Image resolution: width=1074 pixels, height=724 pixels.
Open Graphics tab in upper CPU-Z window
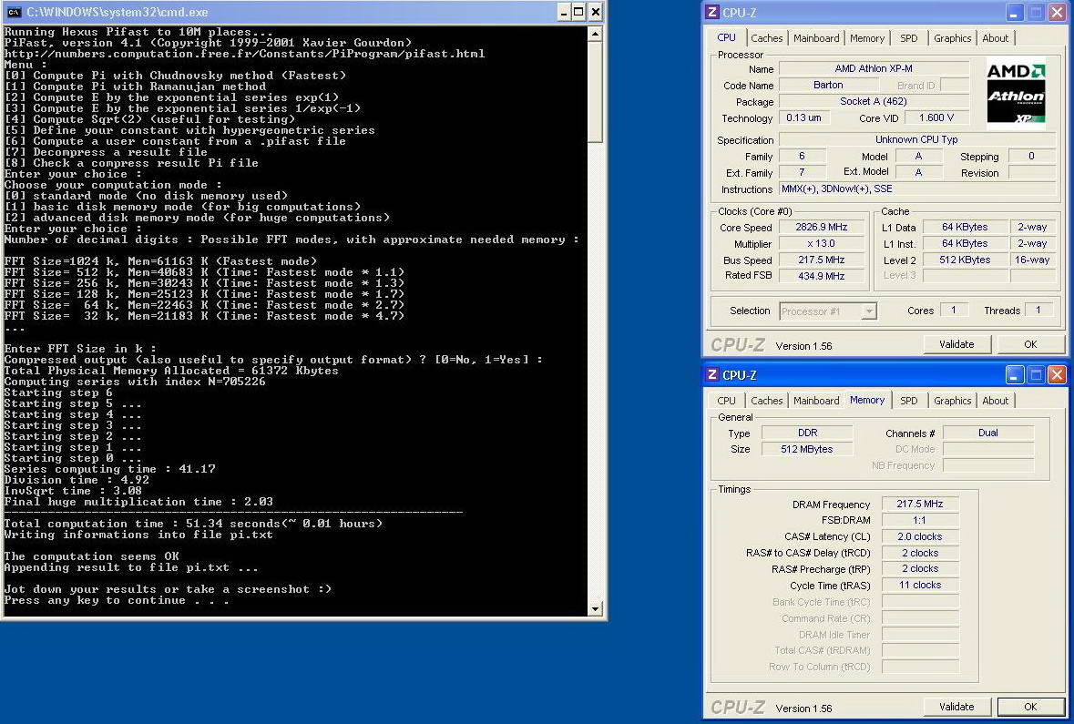tap(952, 38)
